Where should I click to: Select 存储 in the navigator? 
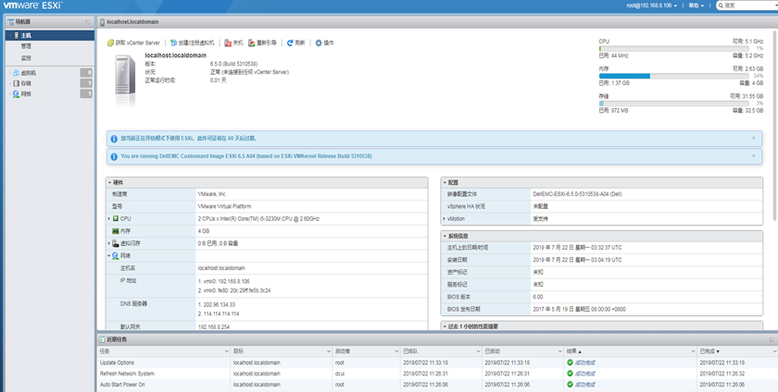click(x=26, y=83)
